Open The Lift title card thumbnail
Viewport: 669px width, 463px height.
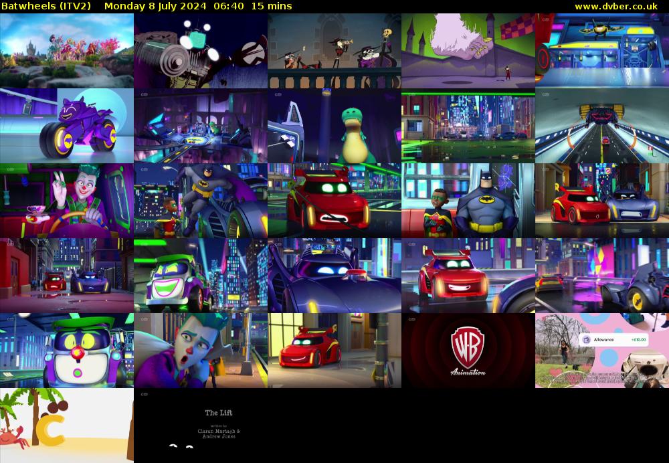point(201,426)
